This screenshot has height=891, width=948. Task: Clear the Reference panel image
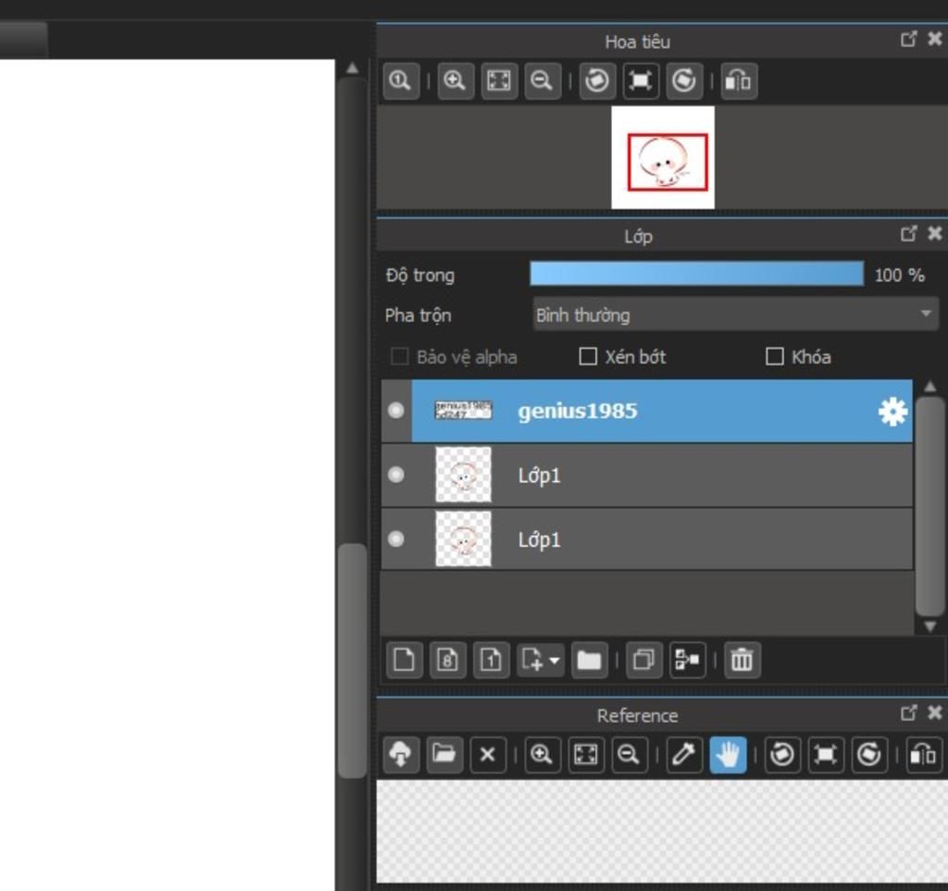point(487,754)
